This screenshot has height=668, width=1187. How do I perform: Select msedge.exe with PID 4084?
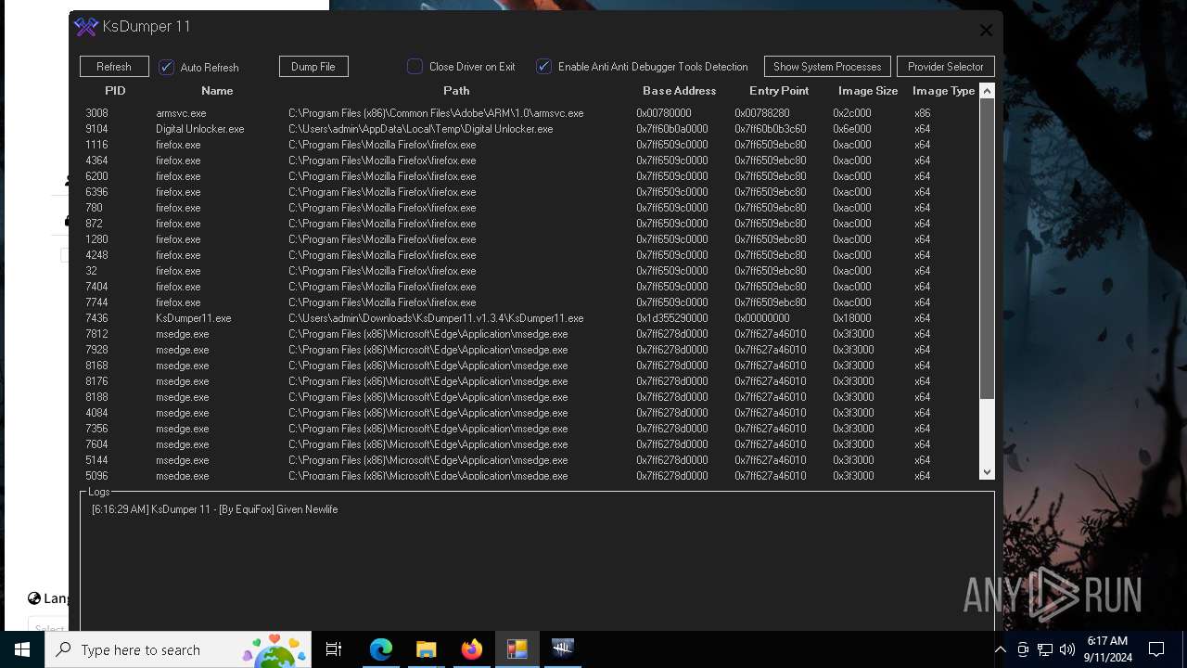(529, 413)
